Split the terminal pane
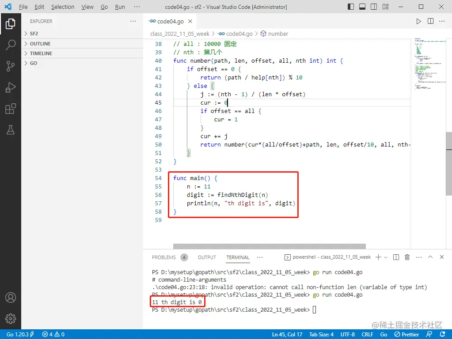This screenshot has height=339, width=452. [x=396, y=257]
